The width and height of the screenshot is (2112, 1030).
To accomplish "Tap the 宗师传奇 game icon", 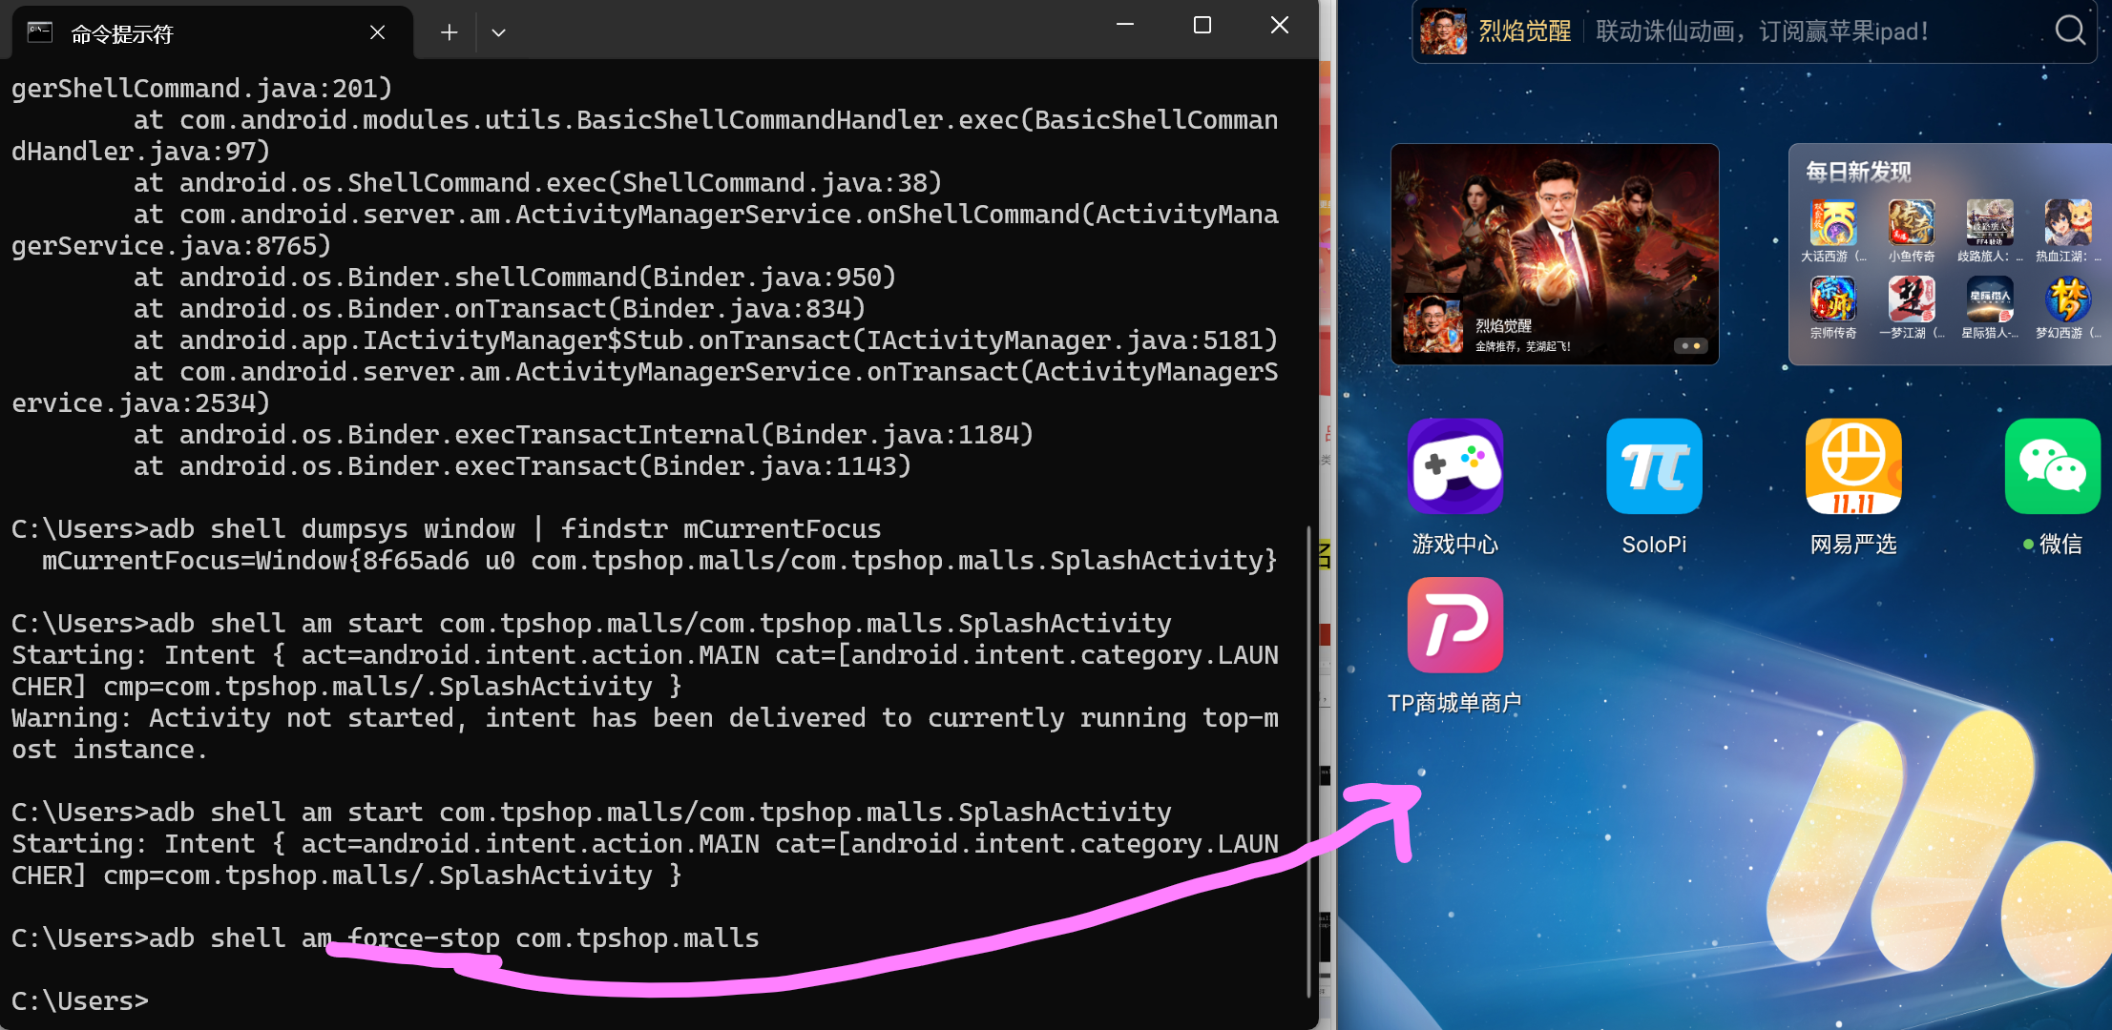I will click(x=1833, y=299).
